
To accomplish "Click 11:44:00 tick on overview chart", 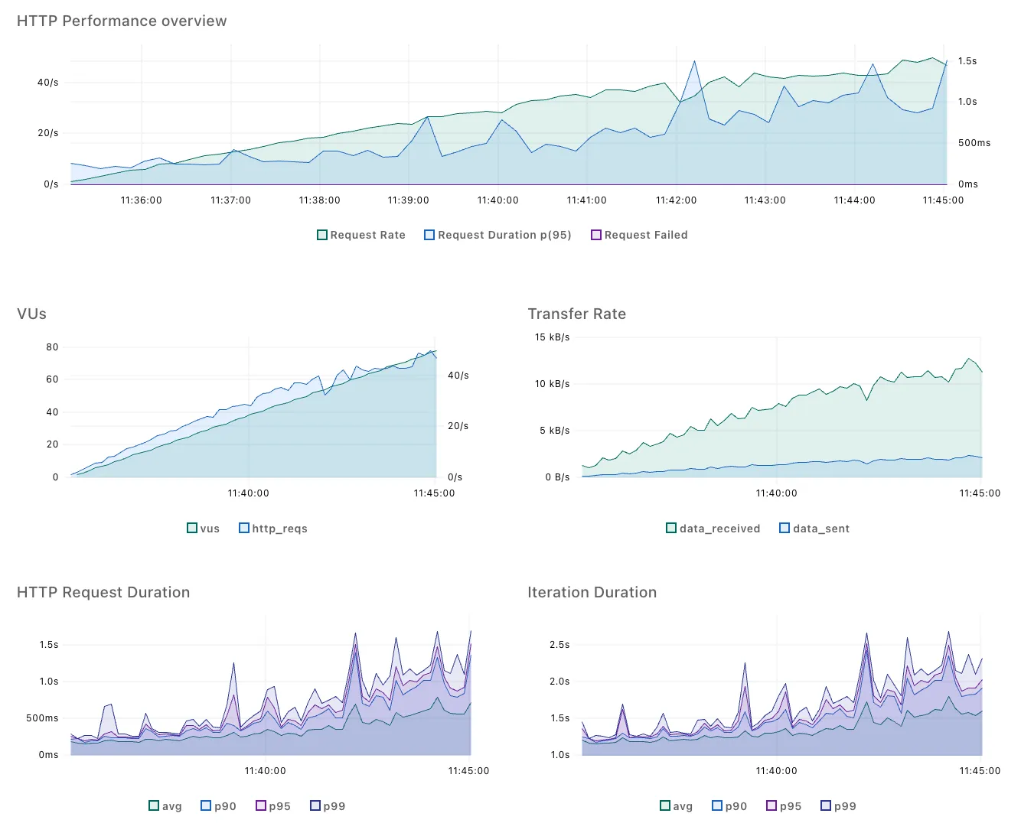I will click(855, 200).
